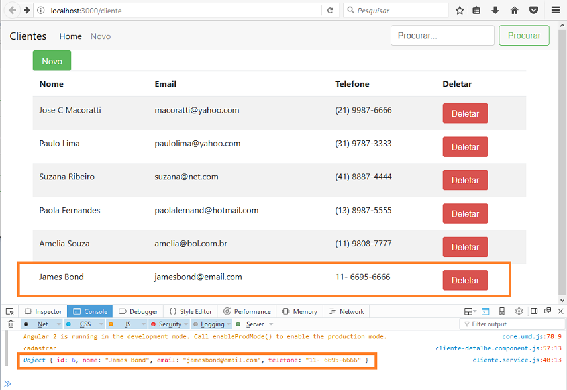Screen dimensions: 567x390
Task: Open core.umd.js:78:9 source link
Action: 531,336
